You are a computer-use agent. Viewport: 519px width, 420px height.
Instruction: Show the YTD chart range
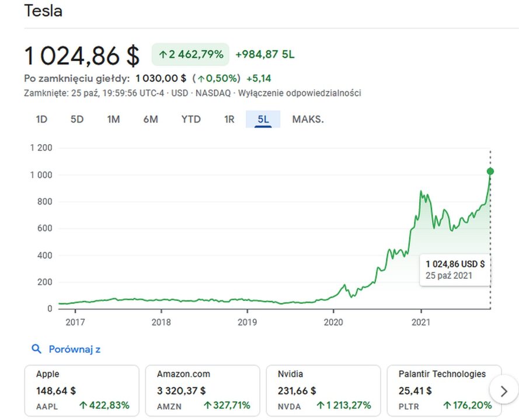(x=191, y=119)
